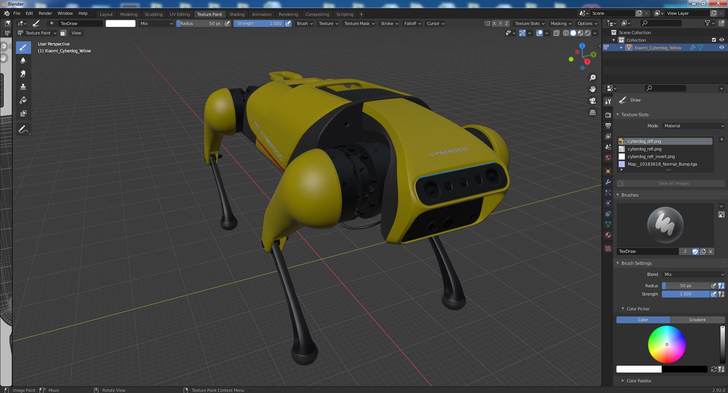728x393 pixels.
Task: Hide Xiaomi_Cyberdog_Yellow with eye icon
Action: pos(722,47)
